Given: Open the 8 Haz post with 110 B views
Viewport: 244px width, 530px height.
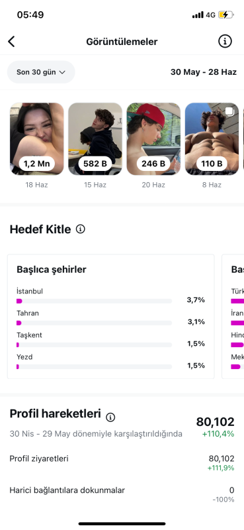Looking at the screenshot, I should (212, 139).
